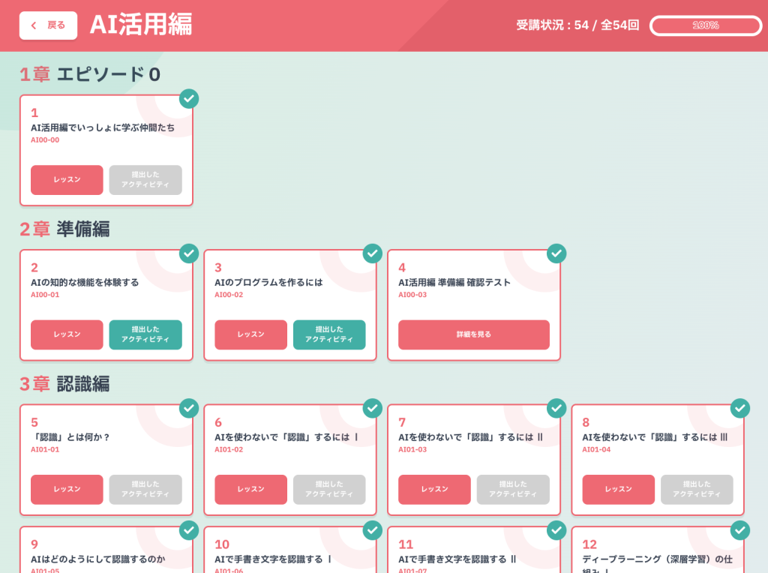Click 詳細を見る on 準備編 確認テスト
The width and height of the screenshot is (768, 573).
point(473,334)
